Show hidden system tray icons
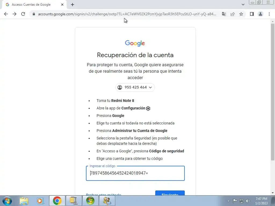275x206 pixels. point(228,201)
